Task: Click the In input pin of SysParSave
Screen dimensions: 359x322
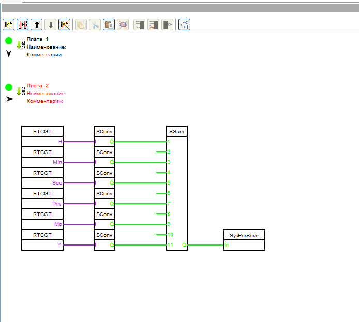Action: point(226,244)
